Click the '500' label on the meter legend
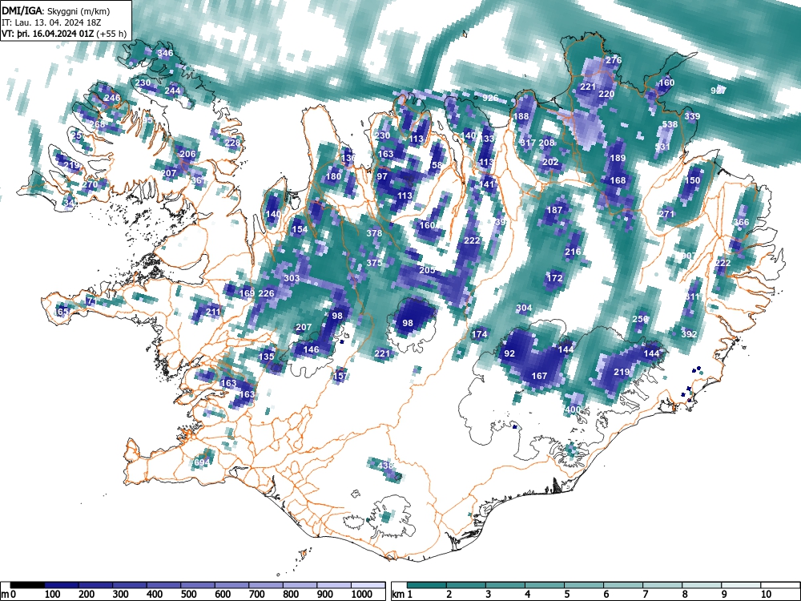The image size is (801, 601). 188,595
